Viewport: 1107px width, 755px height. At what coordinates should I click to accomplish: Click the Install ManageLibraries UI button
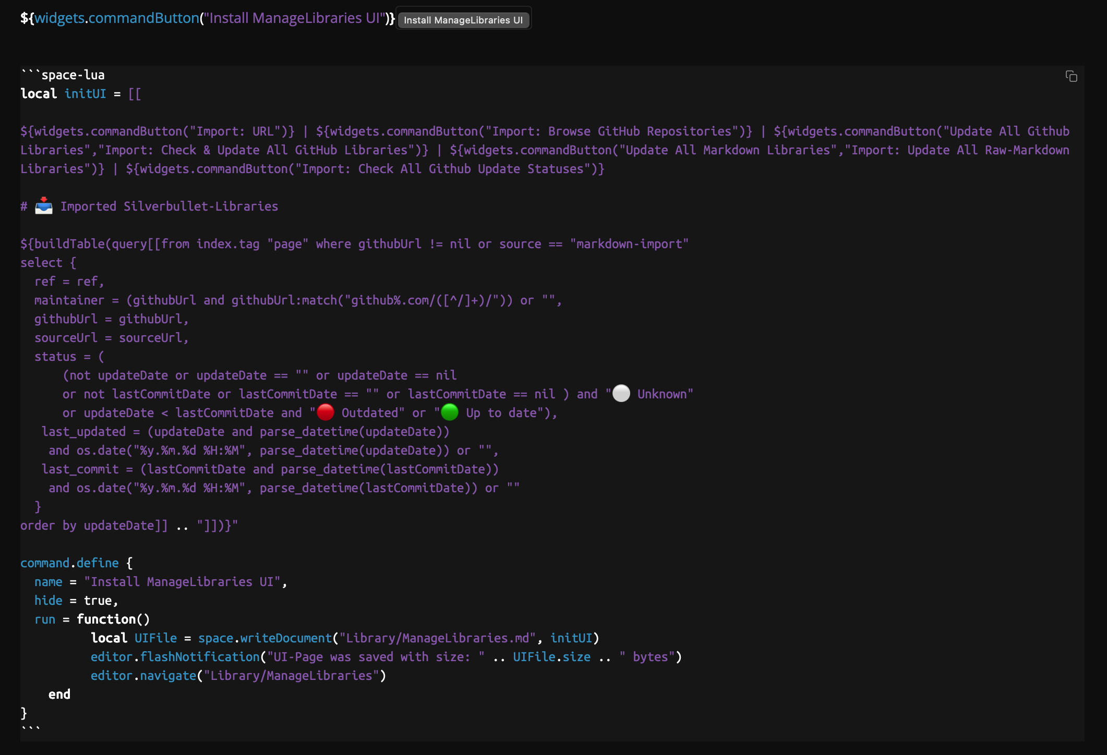[463, 20]
